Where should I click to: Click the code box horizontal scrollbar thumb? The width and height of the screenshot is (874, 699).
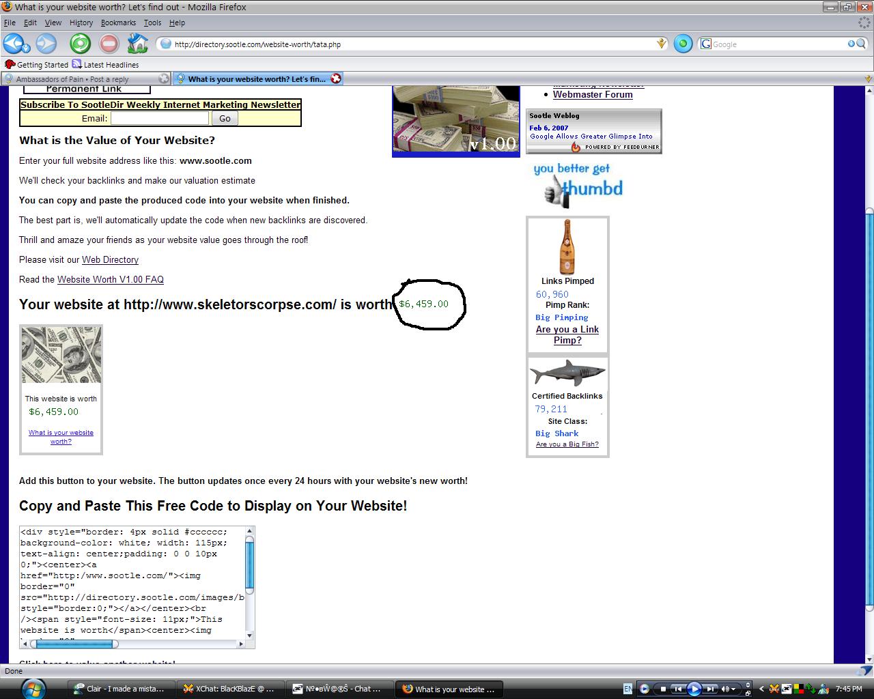76,644
